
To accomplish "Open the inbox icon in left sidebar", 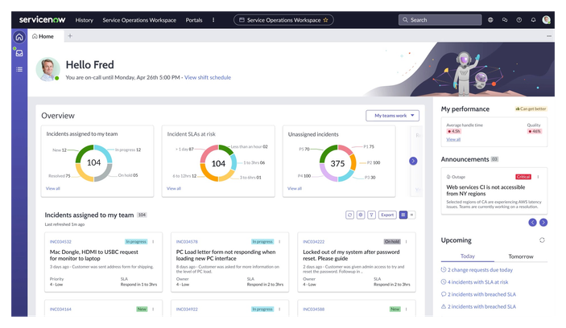I will coord(19,53).
